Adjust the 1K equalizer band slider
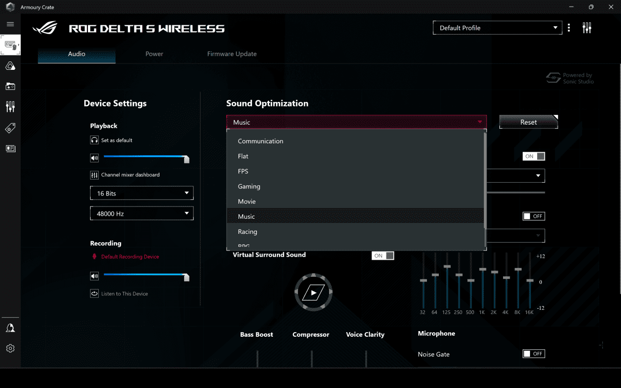The height and width of the screenshot is (388, 621). point(483,270)
